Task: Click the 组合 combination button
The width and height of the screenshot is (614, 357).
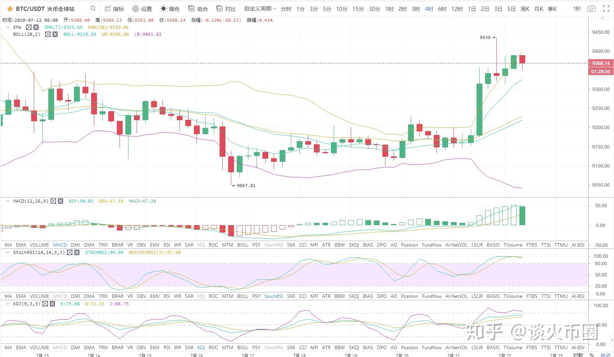Action: tap(198, 9)
